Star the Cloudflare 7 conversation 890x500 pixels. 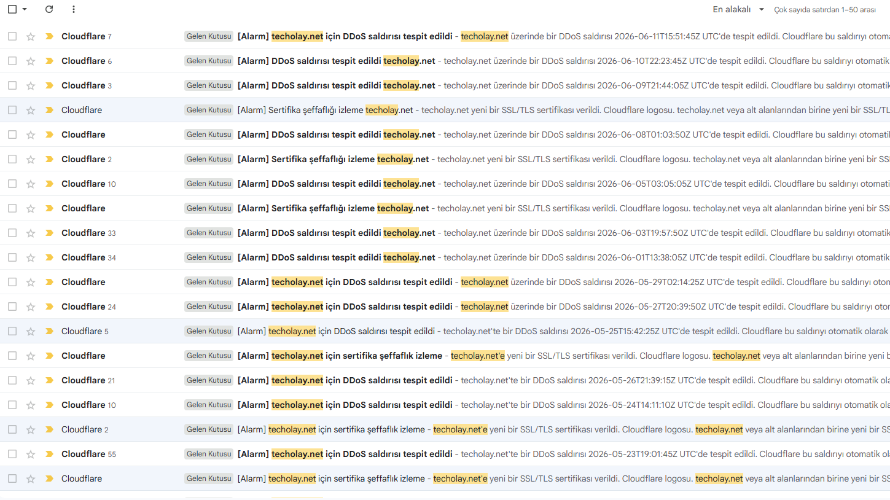[x=31, y=36]
